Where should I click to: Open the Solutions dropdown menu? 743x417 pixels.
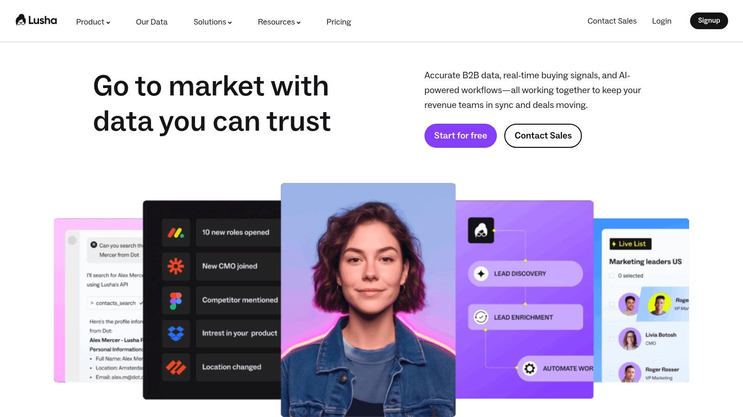click(x=213, y=22)
